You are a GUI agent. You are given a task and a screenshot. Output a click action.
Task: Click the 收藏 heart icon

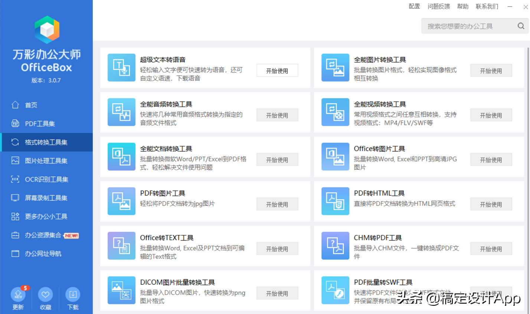coord(46,294)
